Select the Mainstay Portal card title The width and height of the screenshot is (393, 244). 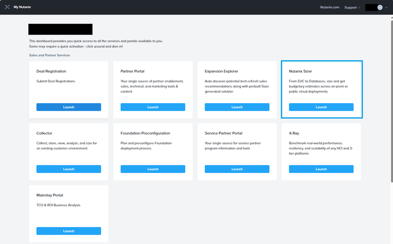coord(50,195)
